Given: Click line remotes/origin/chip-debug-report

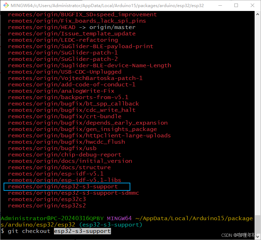Looking at the screenshot, I should tap(65, 155).
